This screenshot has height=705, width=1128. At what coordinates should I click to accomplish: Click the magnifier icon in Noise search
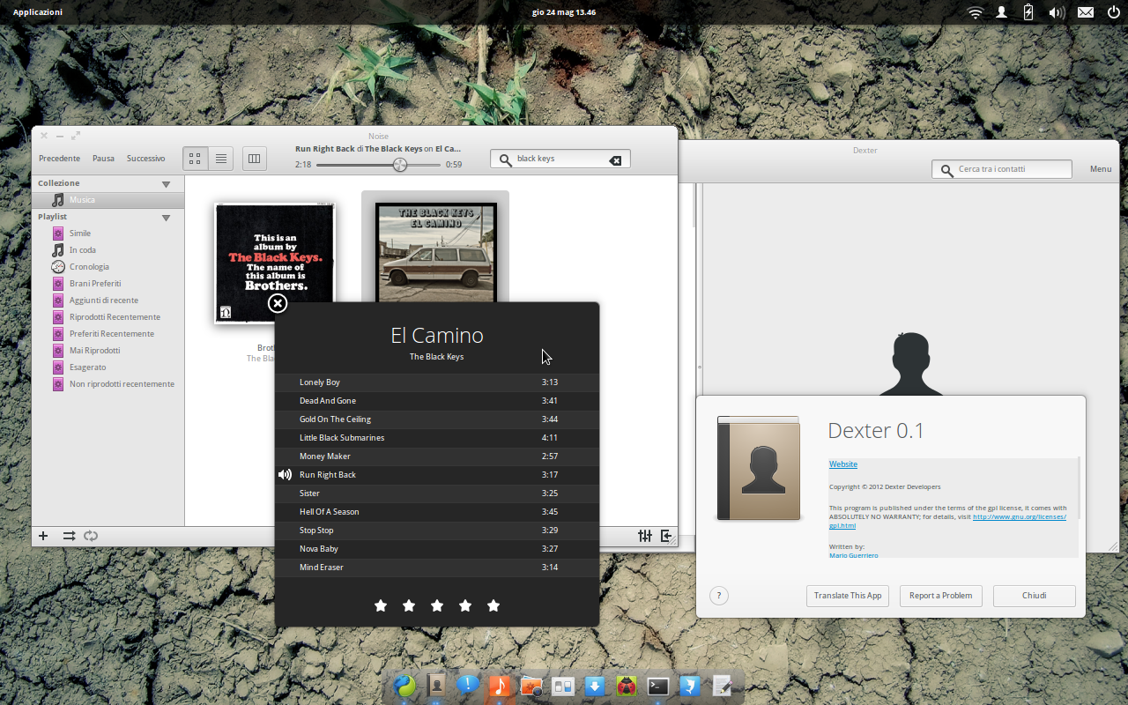[x=505, y=160]
